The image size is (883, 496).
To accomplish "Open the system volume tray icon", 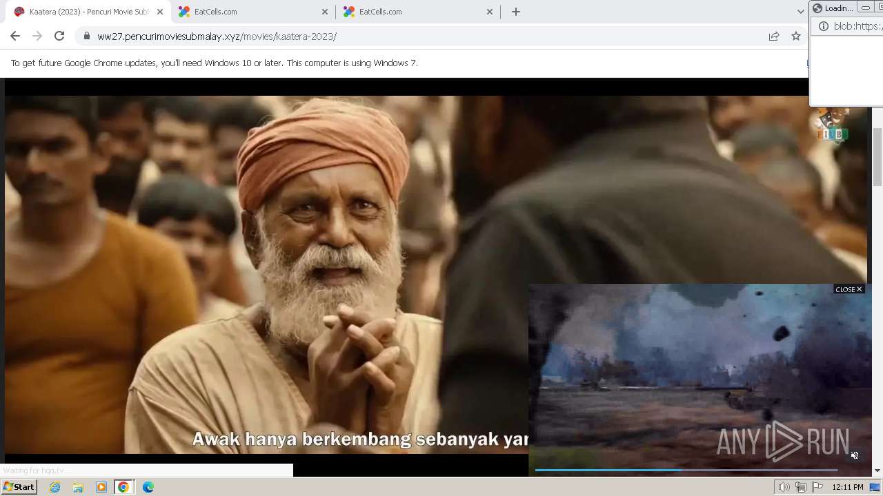I will (784, 487).
